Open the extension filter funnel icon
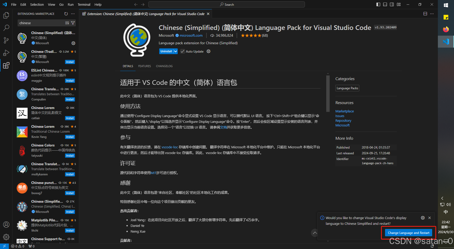 [x=73, y=23]
